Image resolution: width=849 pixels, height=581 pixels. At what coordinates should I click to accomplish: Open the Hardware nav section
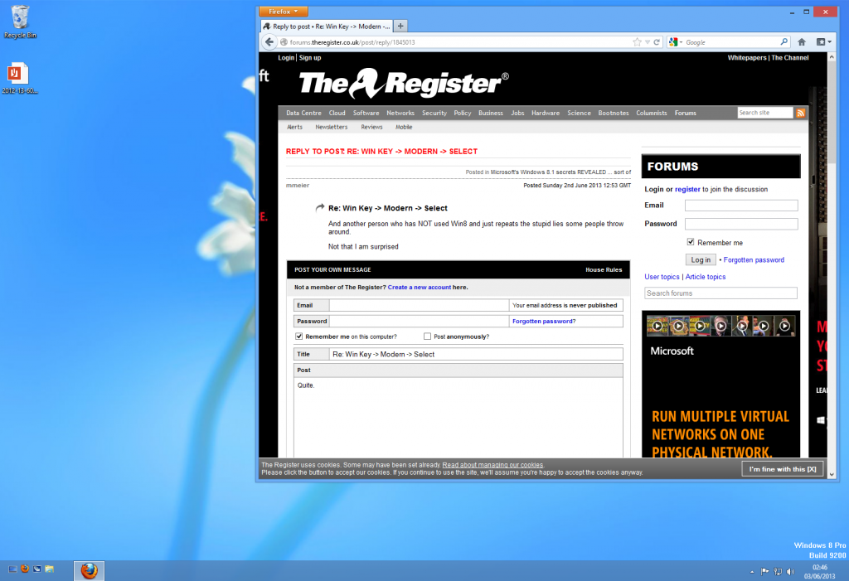click(x=546, y=113)
